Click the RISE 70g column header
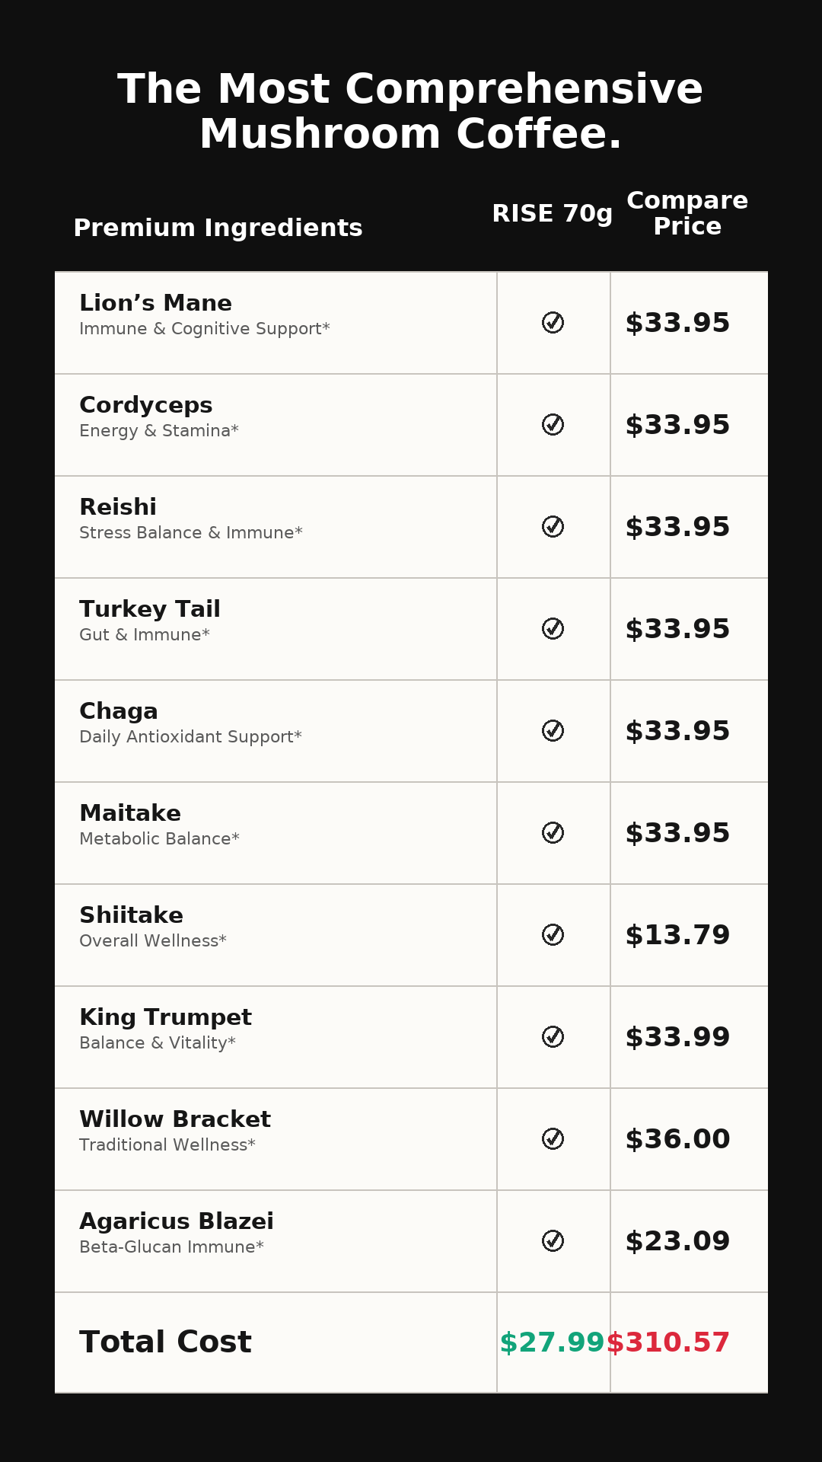 (552, 214)
